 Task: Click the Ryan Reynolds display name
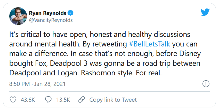click(47, 13)
